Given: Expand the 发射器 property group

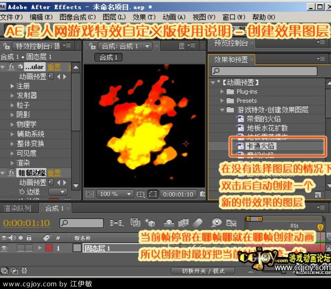Looking at the screenshot, I should pyautogui.click(x=12, y=96).
